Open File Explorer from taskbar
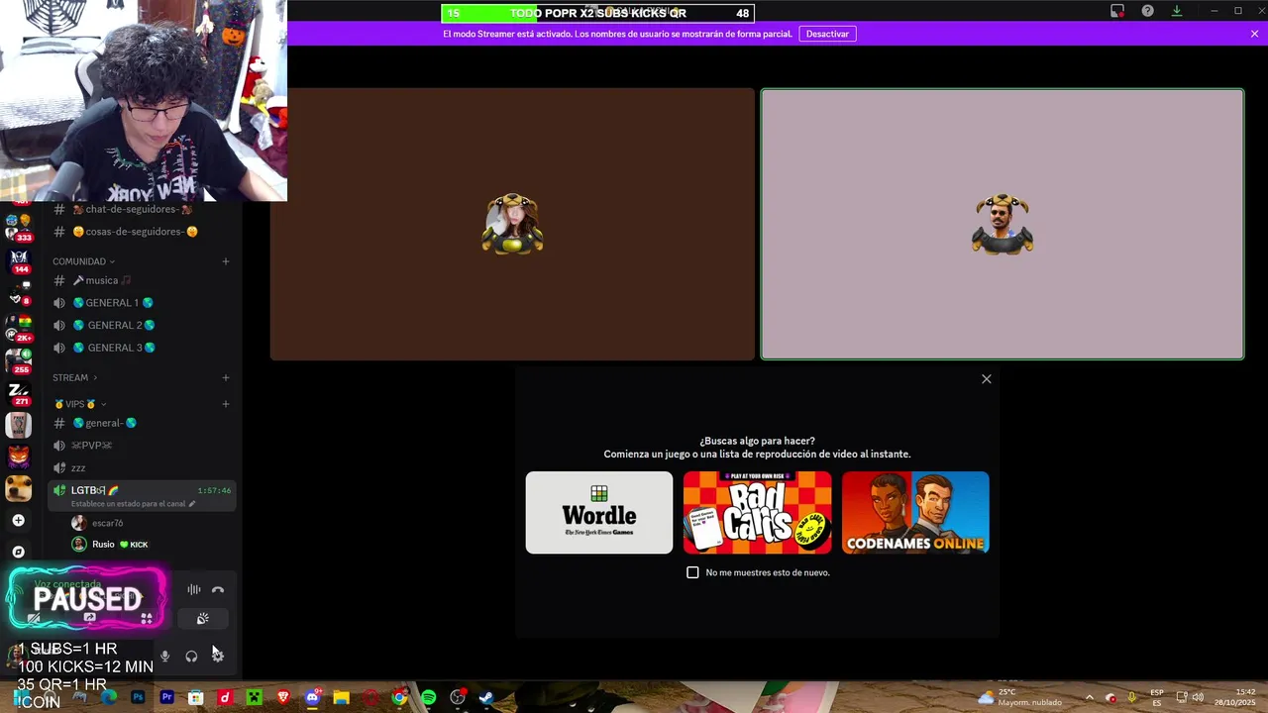 [341, 698]
